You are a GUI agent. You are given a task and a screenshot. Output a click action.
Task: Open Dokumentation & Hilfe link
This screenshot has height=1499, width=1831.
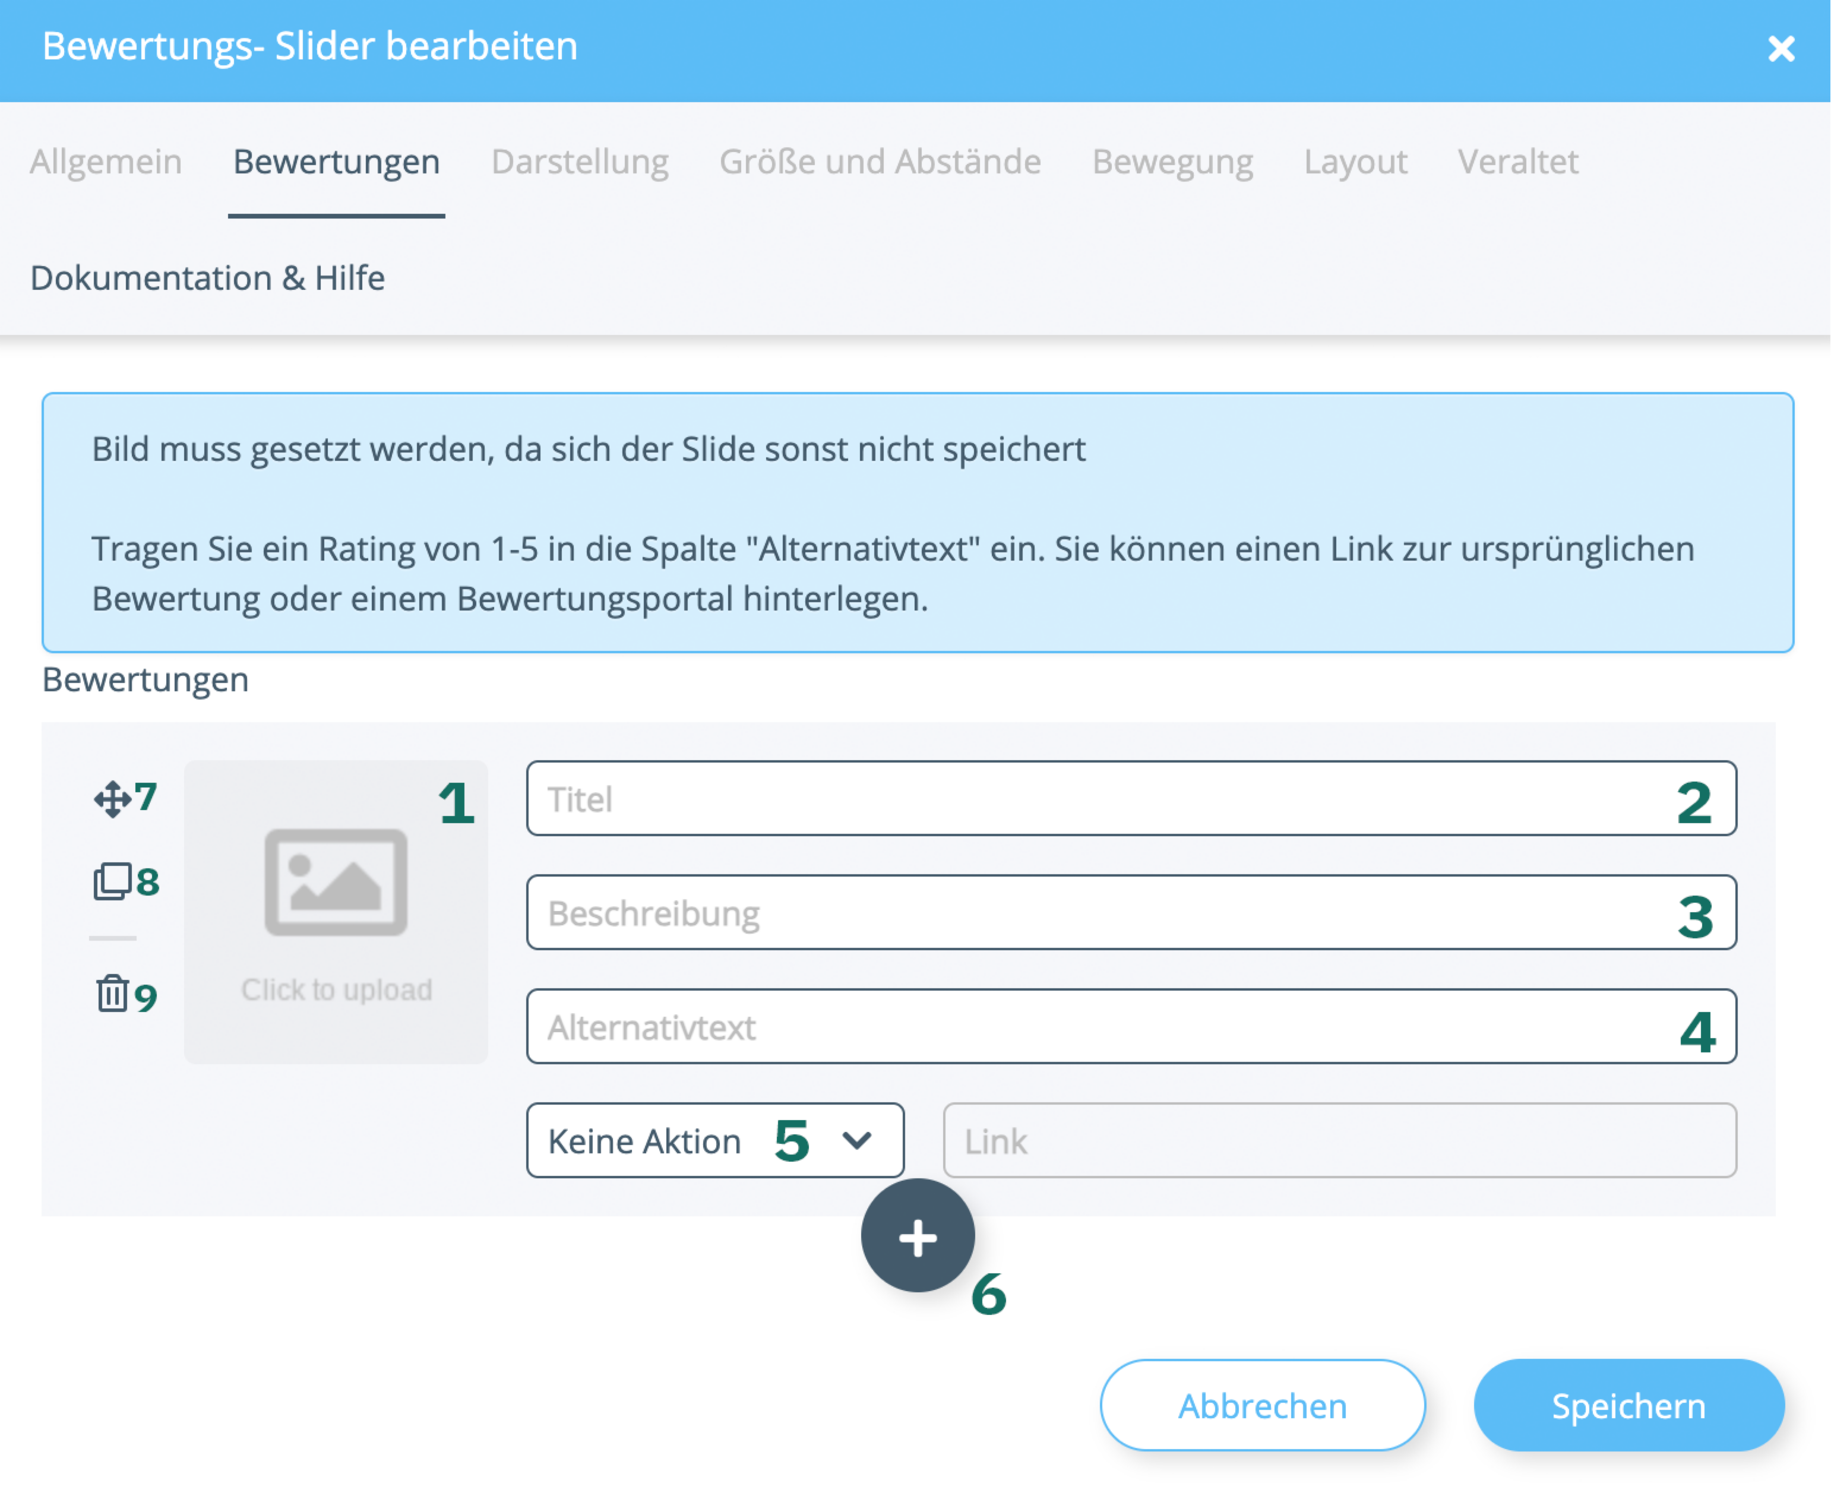(x=207, y=278)
